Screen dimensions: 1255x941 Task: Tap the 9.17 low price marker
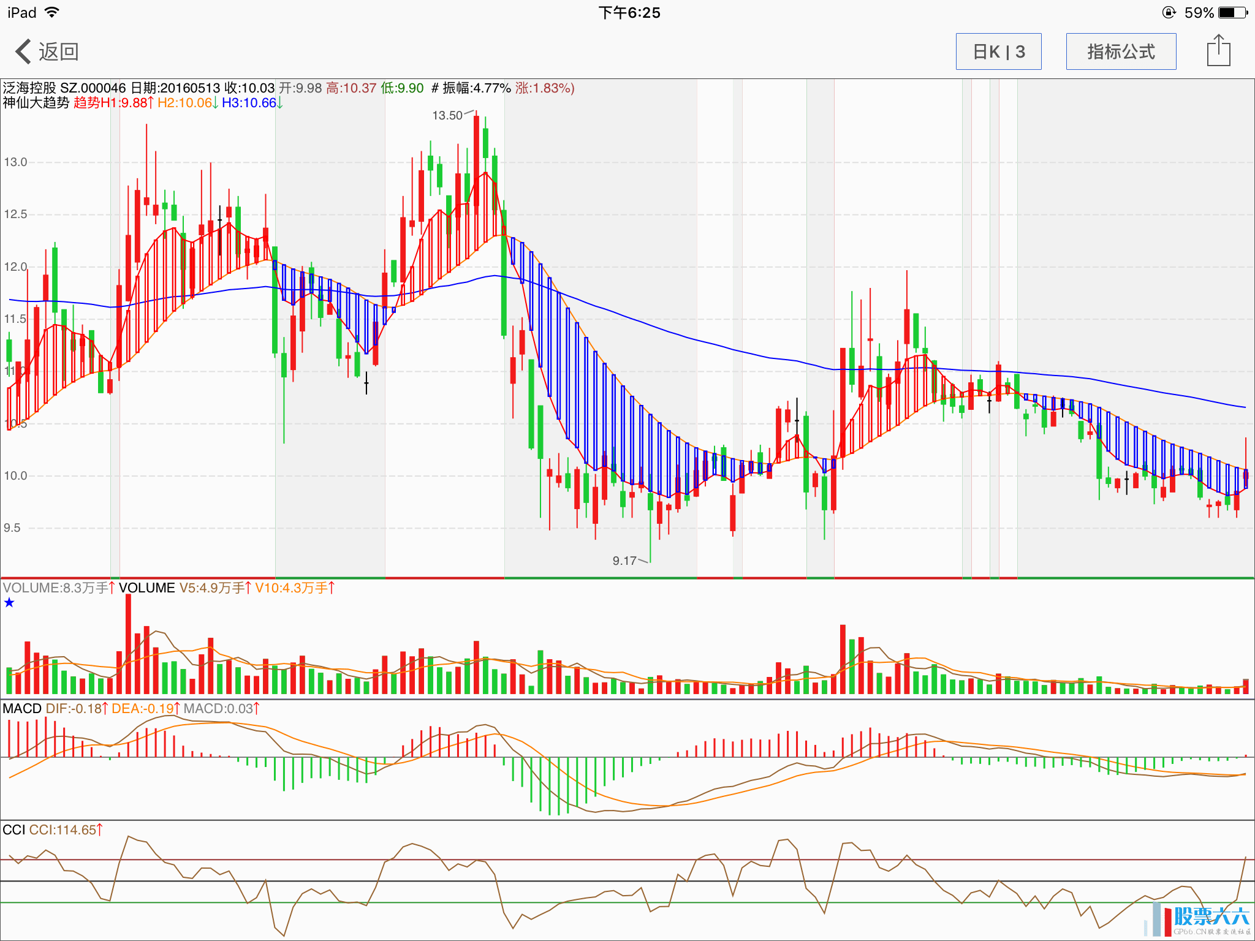[x=624, y=561]
